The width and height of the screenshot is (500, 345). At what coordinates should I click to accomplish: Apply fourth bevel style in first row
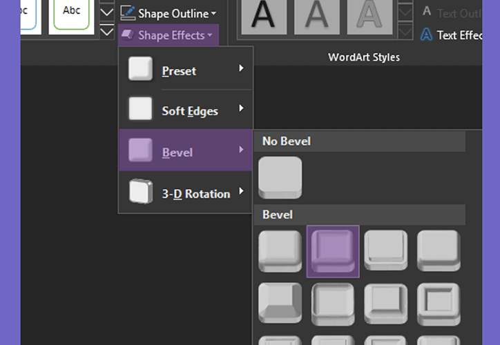[439, 251]
